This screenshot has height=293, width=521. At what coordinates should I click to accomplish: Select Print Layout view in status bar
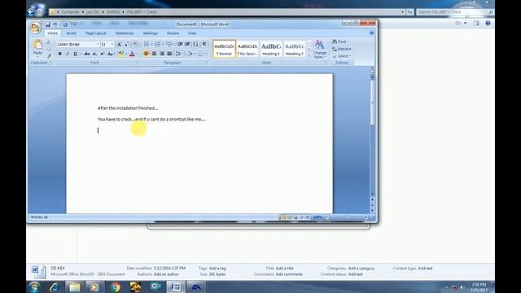point(283,217)
